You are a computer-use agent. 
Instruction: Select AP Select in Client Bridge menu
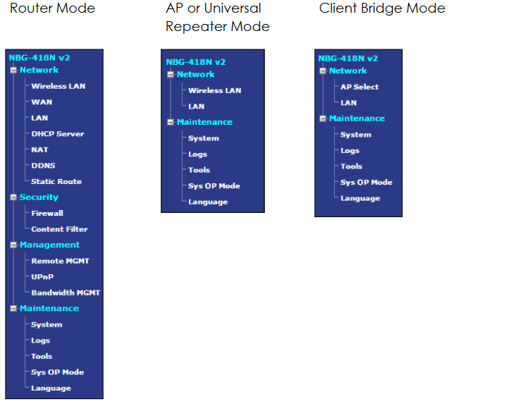359,87
